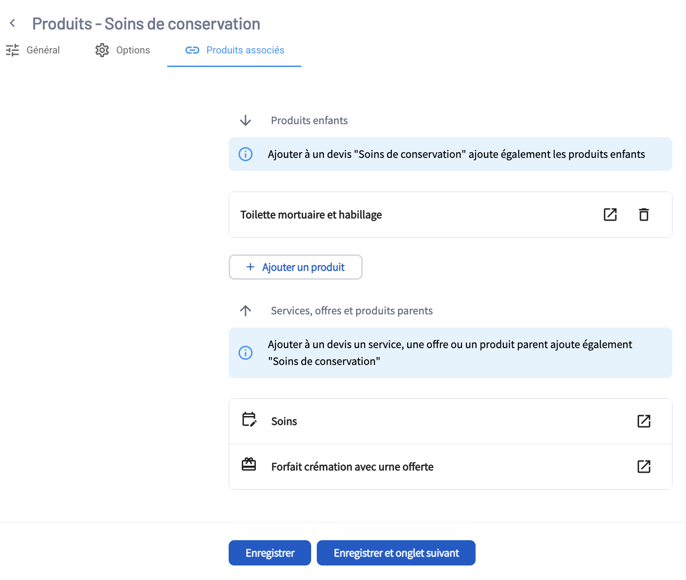Click the down arrow beside Produits enfants
686x580 pixels.
click(246, 120)
